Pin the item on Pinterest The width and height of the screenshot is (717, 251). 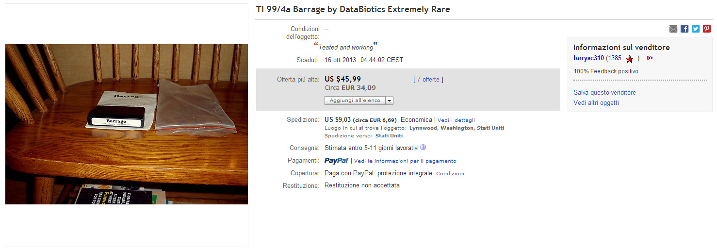[707, 29]
